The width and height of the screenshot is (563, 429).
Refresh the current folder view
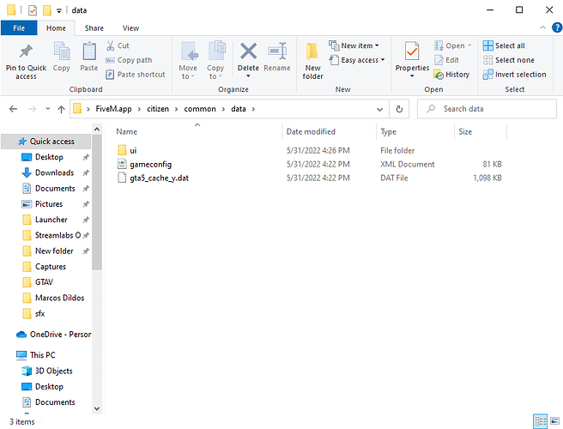399,109
